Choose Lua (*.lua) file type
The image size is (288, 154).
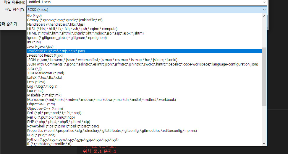tap(144, 91)
